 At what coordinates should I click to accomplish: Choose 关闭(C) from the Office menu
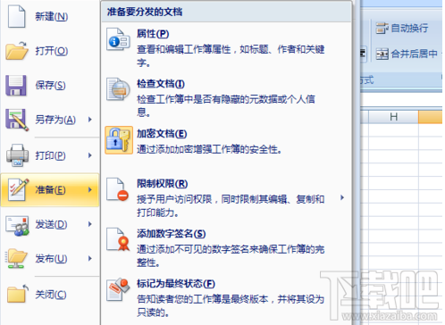pyautogui.click(x=51, y=295)
